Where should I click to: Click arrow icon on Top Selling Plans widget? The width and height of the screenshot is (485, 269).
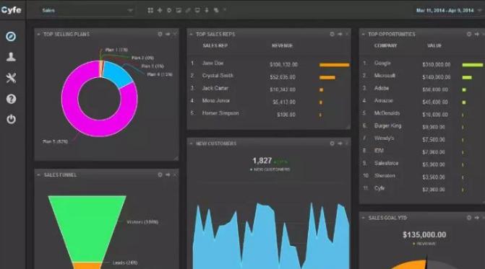pos(168,34)
